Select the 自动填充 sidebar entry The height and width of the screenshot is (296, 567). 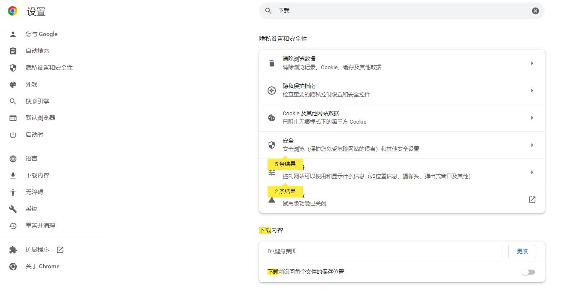(x=37, y=51)
